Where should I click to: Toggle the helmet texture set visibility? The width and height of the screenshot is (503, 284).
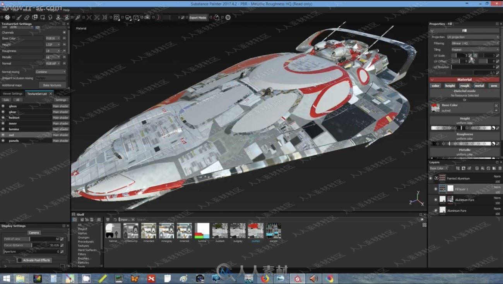click(3, 118)
